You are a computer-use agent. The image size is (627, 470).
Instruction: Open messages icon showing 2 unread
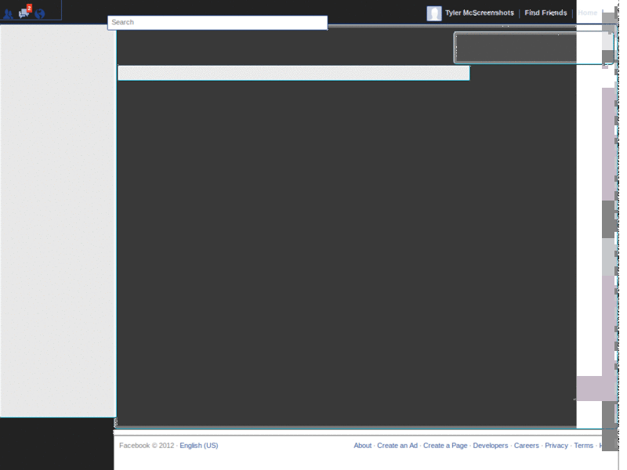click(24, 13)
